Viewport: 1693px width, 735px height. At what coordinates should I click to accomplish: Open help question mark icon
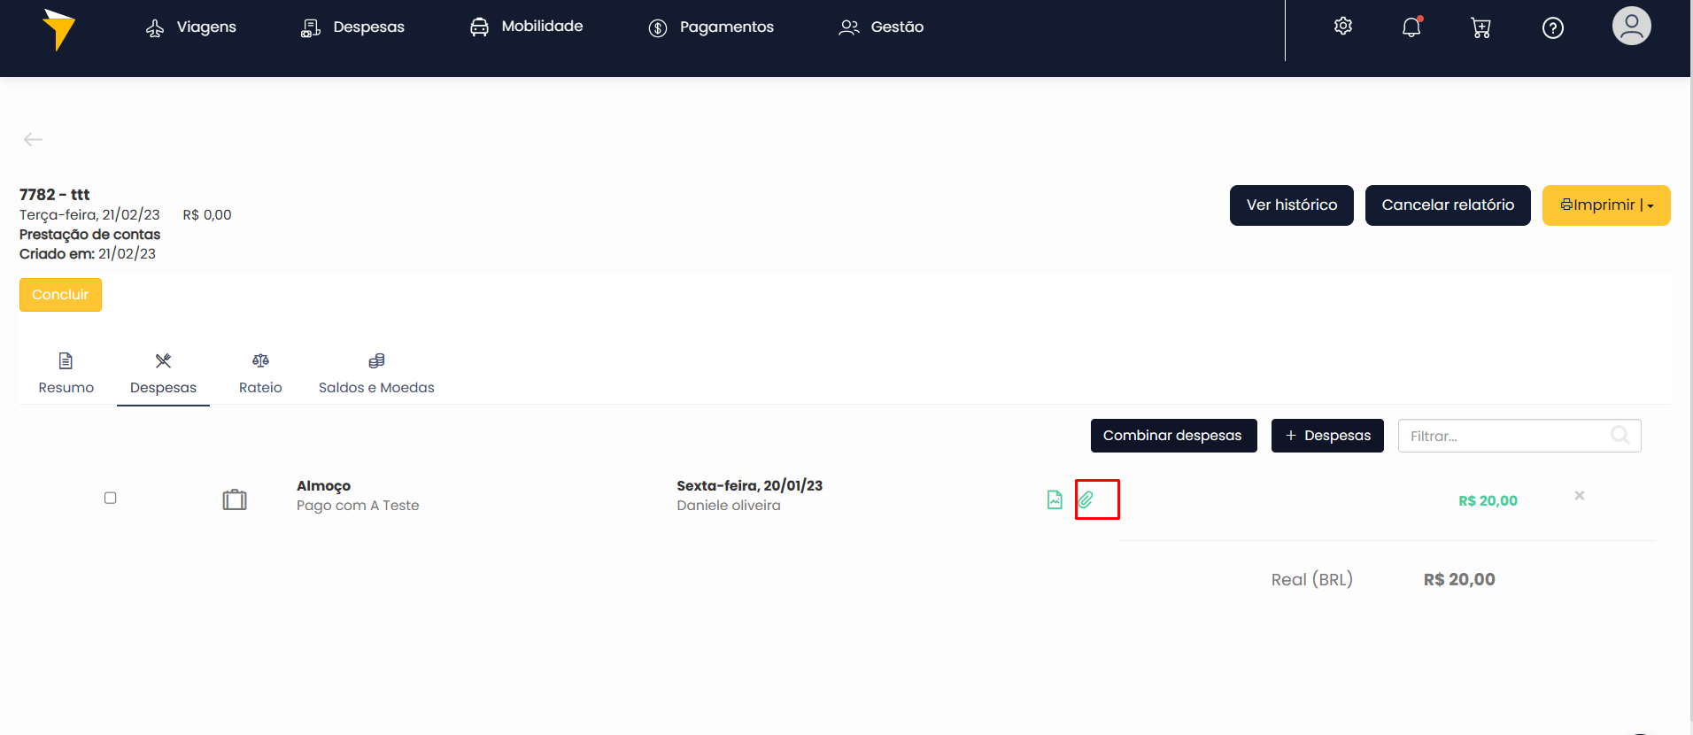click(x=1552, y=28)
